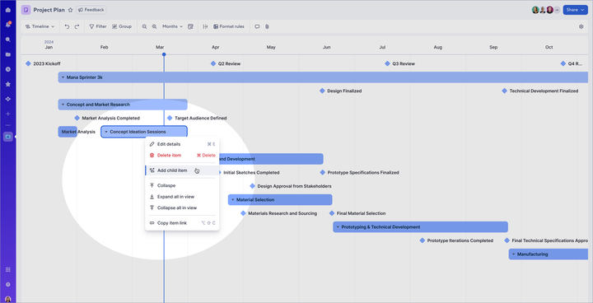Click the Feedback button
Image resolution: width=593 pixels, height=303 pixels.
pyautogui.click(x=91, y=10)
